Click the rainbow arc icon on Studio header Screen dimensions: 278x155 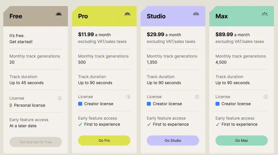pyautogui.click(x=196, y=14)
